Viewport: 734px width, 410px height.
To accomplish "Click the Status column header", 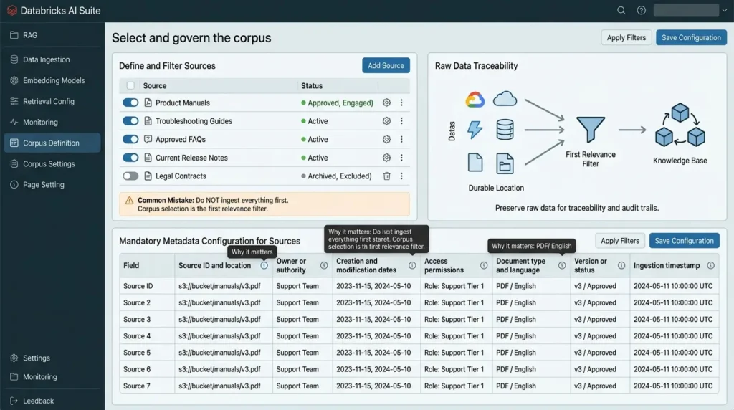I will pyautogui.click(x=312, y=85).
